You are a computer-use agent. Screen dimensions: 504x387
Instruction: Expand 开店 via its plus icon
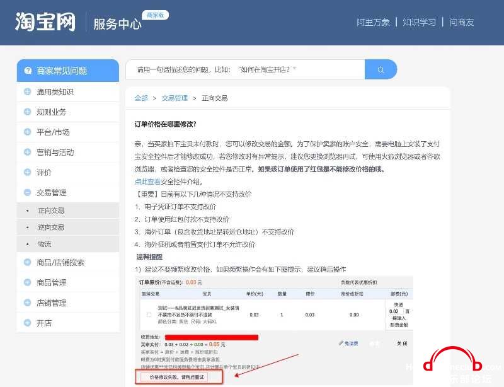[x=27, y=323]
